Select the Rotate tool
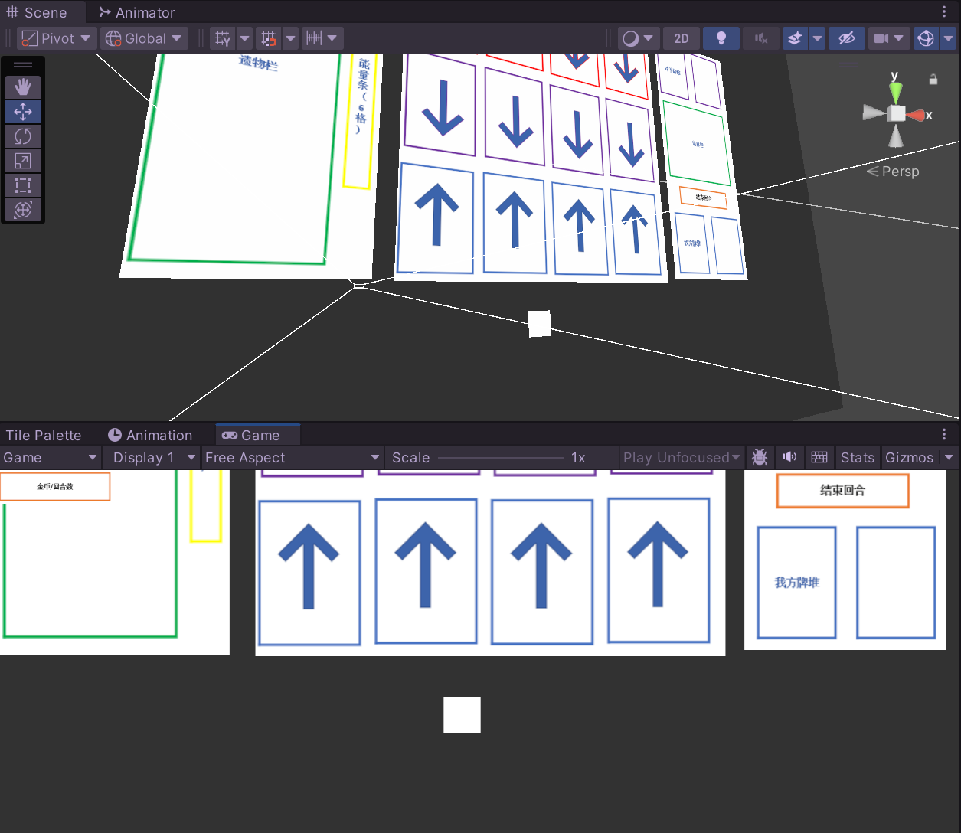 pyautogui.click(x=23, y=136)
